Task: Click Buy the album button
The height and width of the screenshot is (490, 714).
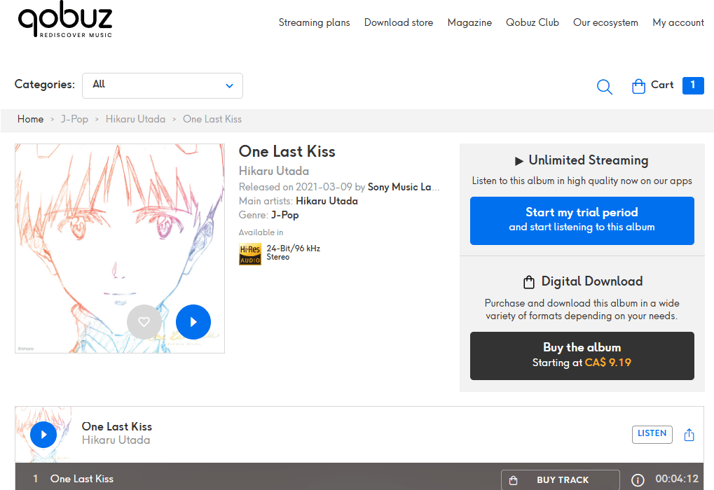Action: [x=582, y=356]
